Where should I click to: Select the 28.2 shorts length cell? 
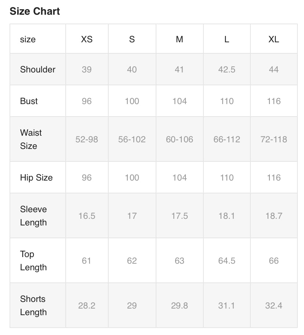[87, 306]
